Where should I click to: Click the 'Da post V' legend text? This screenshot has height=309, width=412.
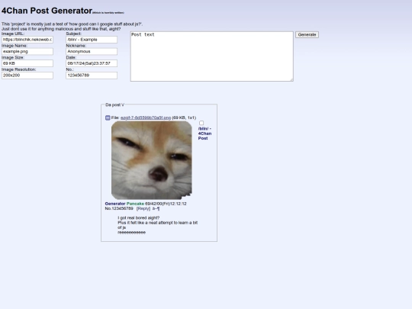click(114, 105)
